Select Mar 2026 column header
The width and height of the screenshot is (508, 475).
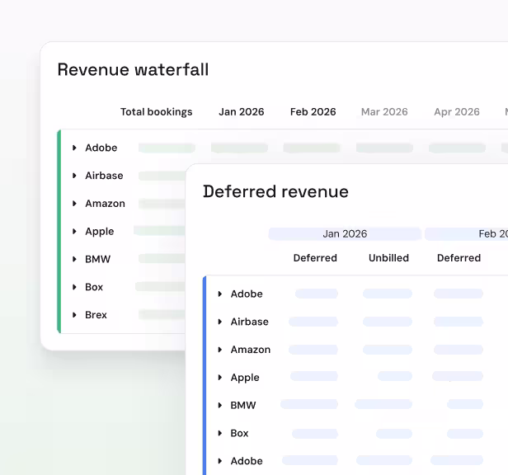pos(384,112)
